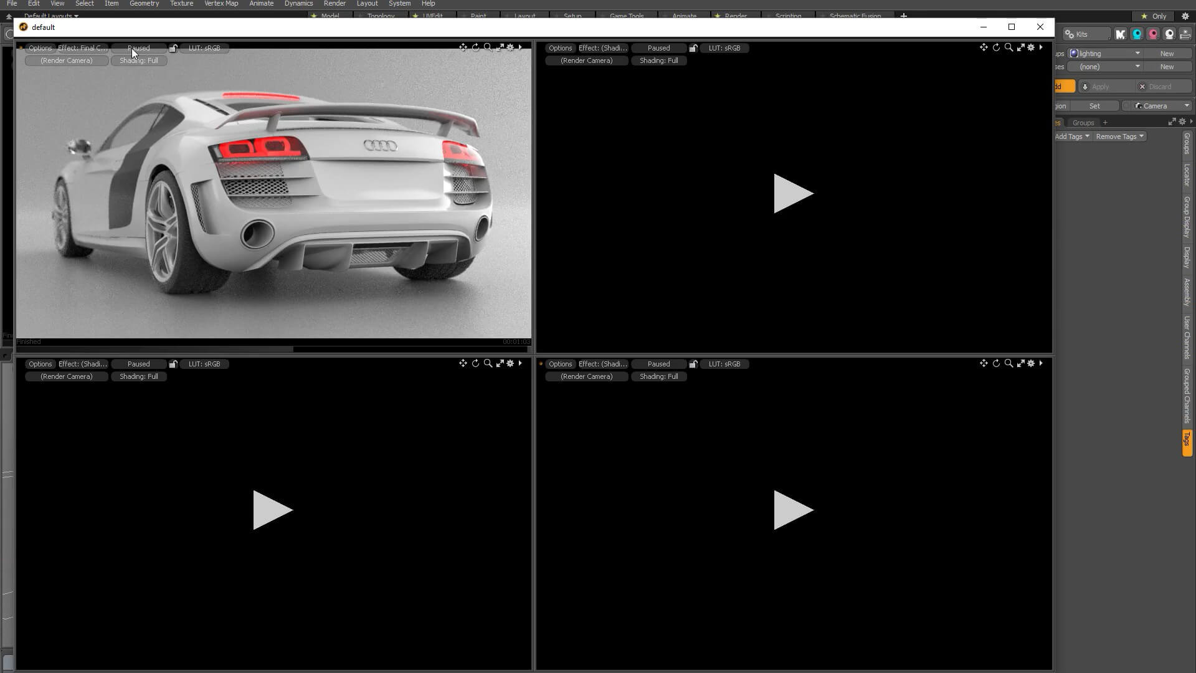
Task: Reset the view in the car render viewport
Action: tap(476, 47)
